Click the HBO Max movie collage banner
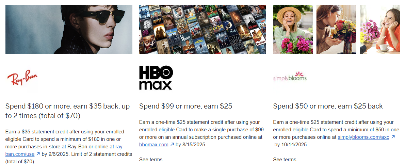This screenshot has width=405, height=164. [x=202, y=29]
